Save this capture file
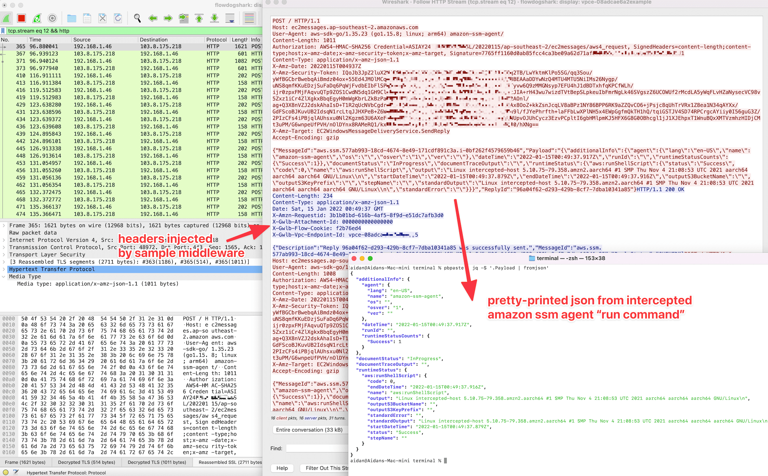 pos(87,18)
